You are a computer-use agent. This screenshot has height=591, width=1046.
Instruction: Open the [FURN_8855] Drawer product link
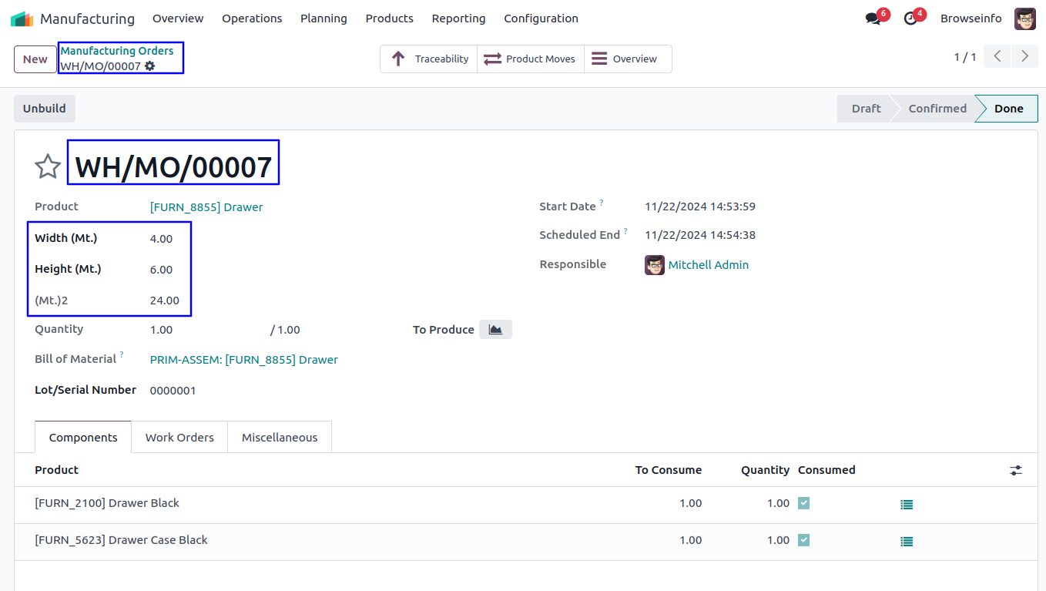206,207
